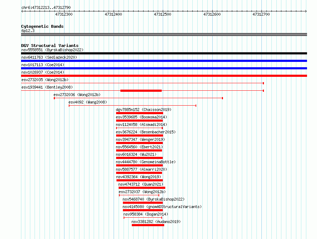The image size is (317, 239).
Task: Click the ruler's left arrow end
Action: (x=22, y=11)
